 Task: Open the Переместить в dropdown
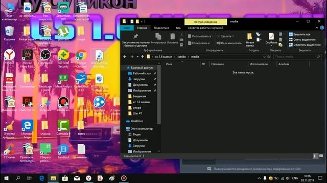tap(200, 36)
